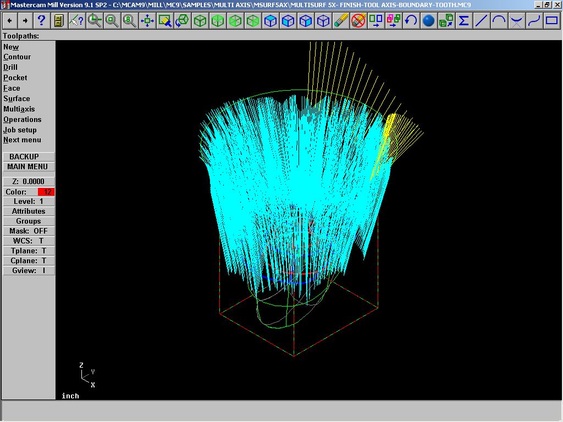Screen dimensions: 563x422
Task: Click the green cubes with arrow icon
Action: pyautogui.click(x=446, y=21)
